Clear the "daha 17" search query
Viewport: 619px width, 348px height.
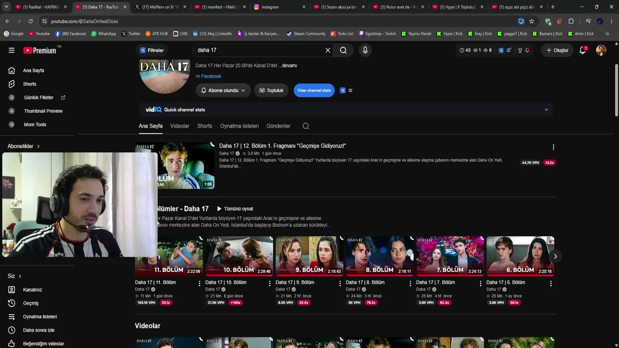328,50
